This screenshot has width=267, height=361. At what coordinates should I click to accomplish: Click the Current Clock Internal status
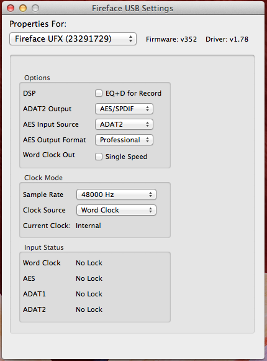pyautogui.click(x=88, y=226)
